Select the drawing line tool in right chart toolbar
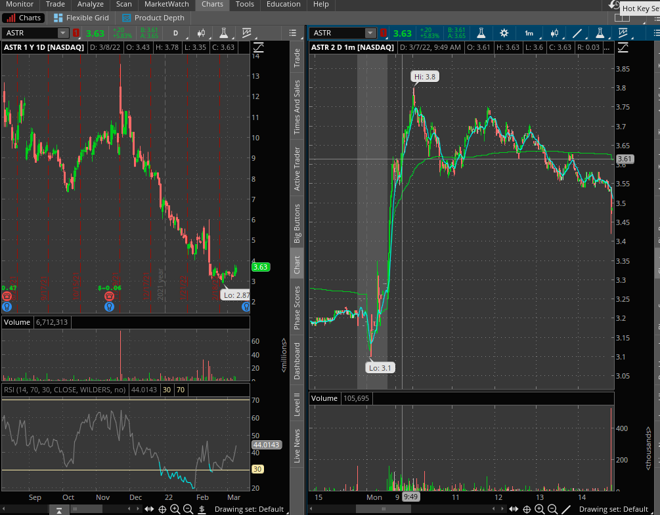 [x=577, y=33]
